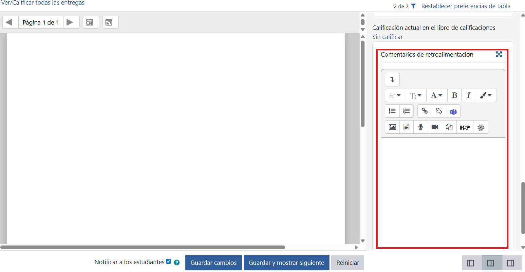Click inside the feedback comments text area
Image resolution: width=525 pixels, height=272 pixels.
click(443, 193)
